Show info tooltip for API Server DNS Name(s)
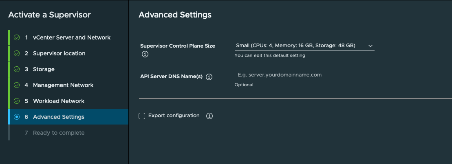This screenshot has width=452, height=164. click(x=209, y=77)
